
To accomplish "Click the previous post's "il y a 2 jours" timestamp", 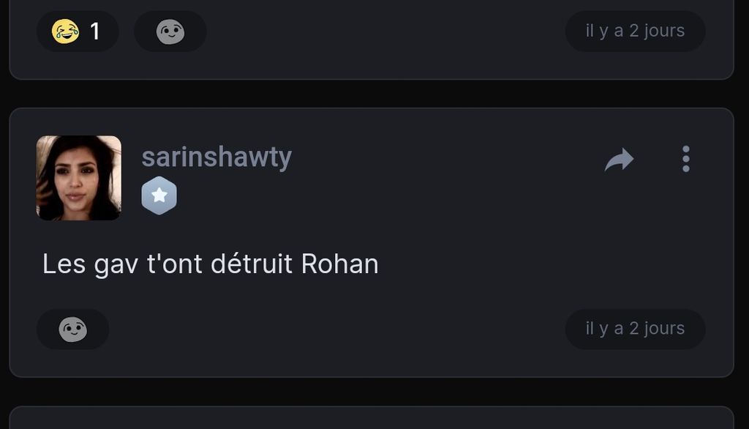I will (635, 31).
